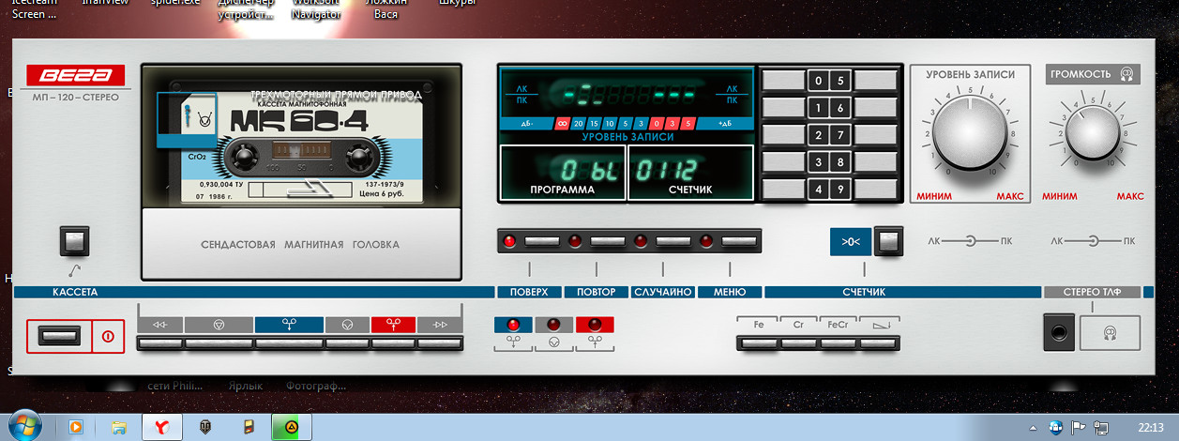The height and width of the screenshot is (441, 1179).
Task: Click the red record indicator lamp
Action: click(x=595, y=325)
